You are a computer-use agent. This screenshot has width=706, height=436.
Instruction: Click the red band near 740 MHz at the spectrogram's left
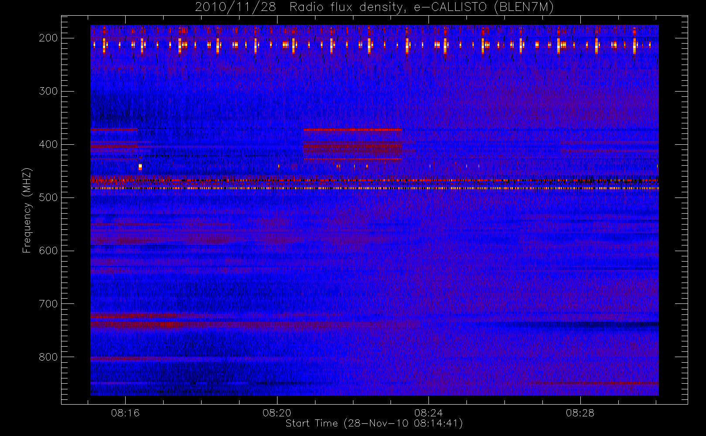tap(135, 324)
